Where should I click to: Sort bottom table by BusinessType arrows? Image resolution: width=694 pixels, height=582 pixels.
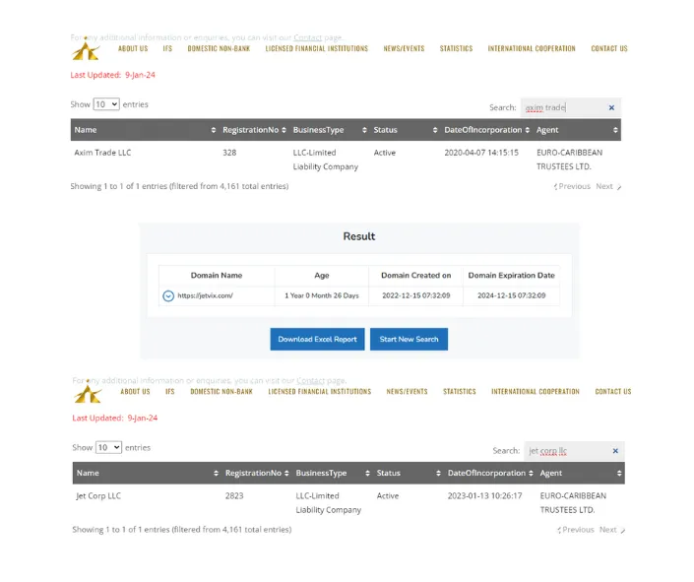click(367, 473)
